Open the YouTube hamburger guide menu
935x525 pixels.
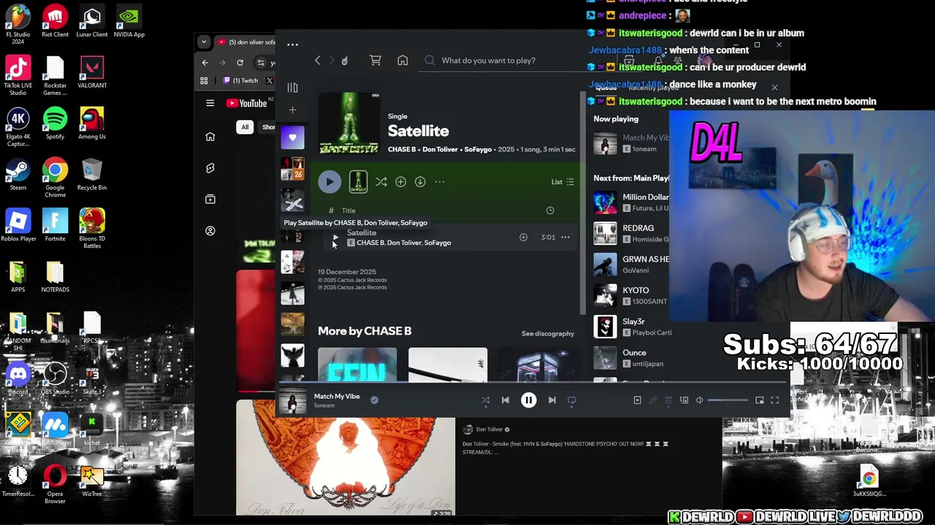(x=210, y=103)
